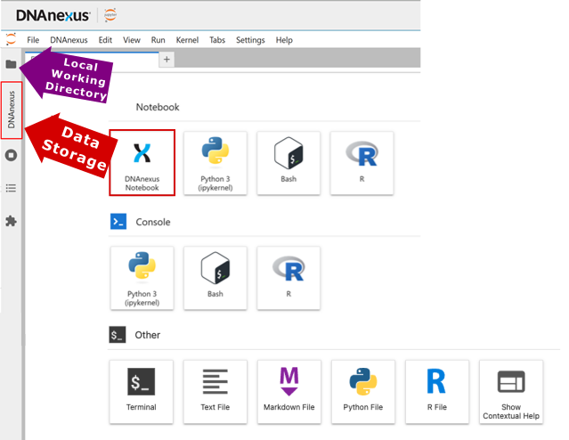The width and height of the screenshot is (569, 440).
Task: Click the DNAnexus logo
Action: 53,15
